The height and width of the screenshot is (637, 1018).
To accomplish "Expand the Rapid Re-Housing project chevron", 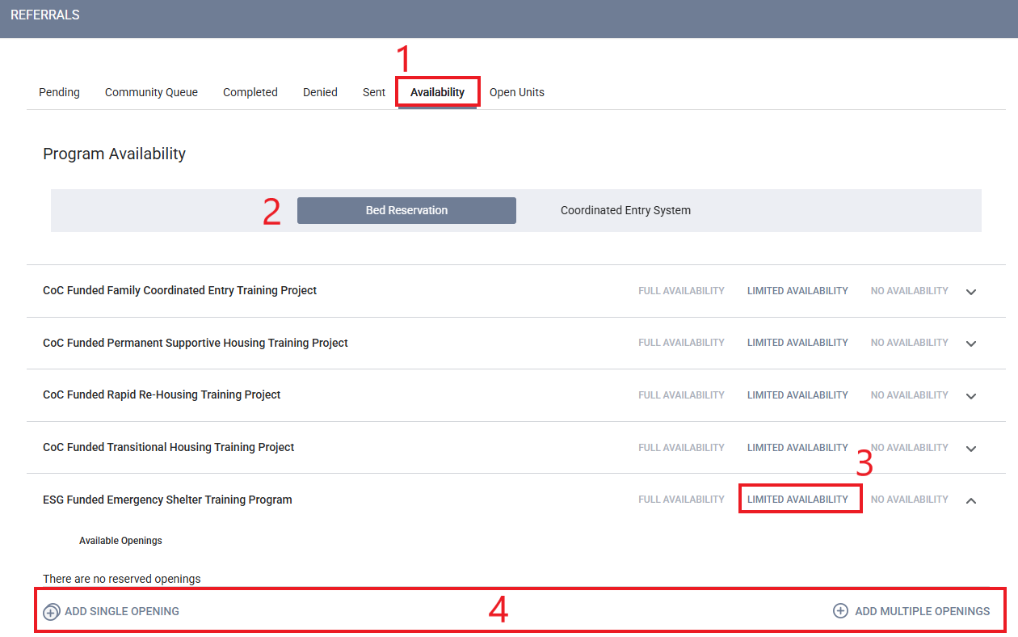I will pyautogui.click(x=971, y=396).
